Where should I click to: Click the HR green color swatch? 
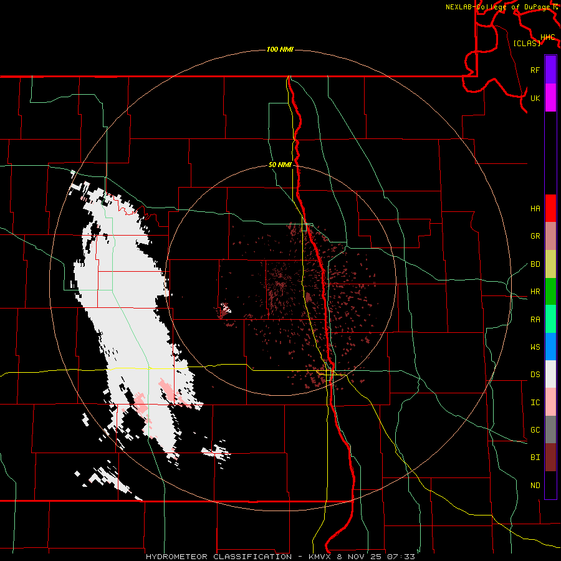(x=550, y=291)
